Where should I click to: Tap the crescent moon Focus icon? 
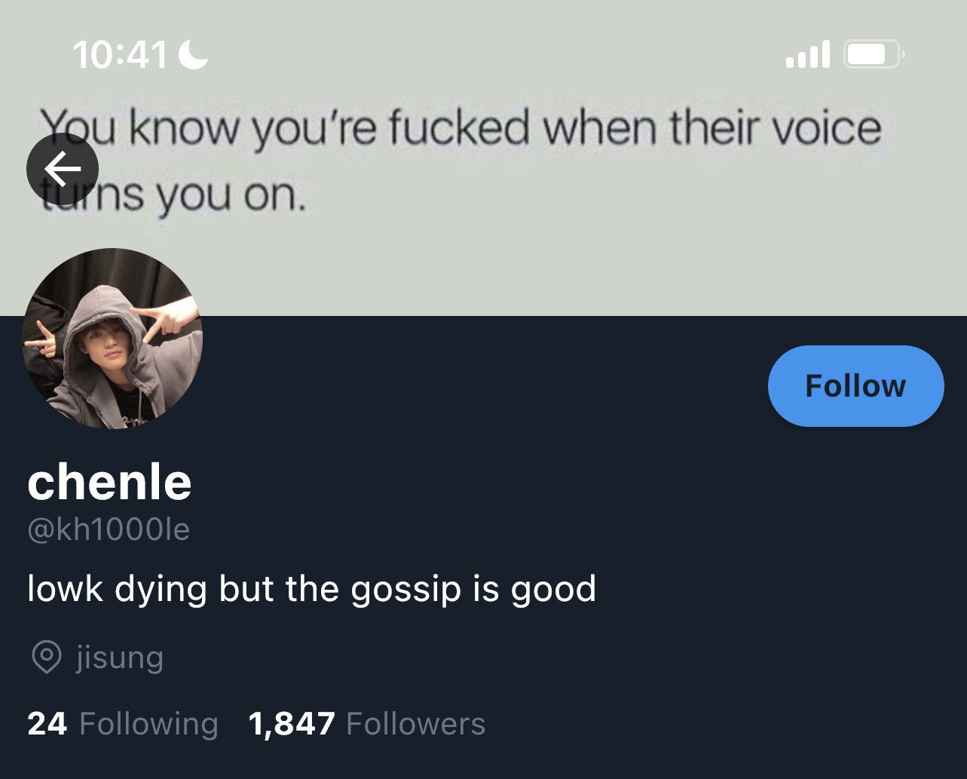pyautogui.click(x=194, y=54)
